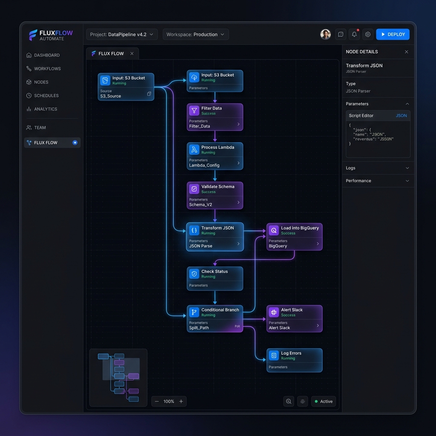Image resolution: width=436 pixels, height=436 pixels.
Task: Click the Workflows sidebar icon
Action: click(29, 69)
